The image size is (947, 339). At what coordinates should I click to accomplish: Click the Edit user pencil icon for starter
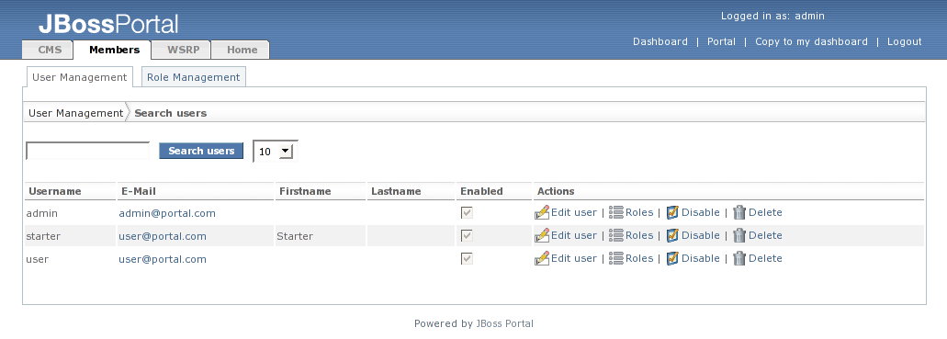click(542, 236)
